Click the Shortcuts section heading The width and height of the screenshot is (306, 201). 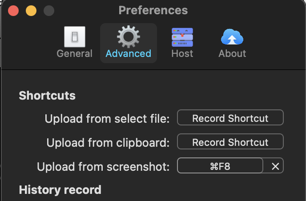pos(47,96)
